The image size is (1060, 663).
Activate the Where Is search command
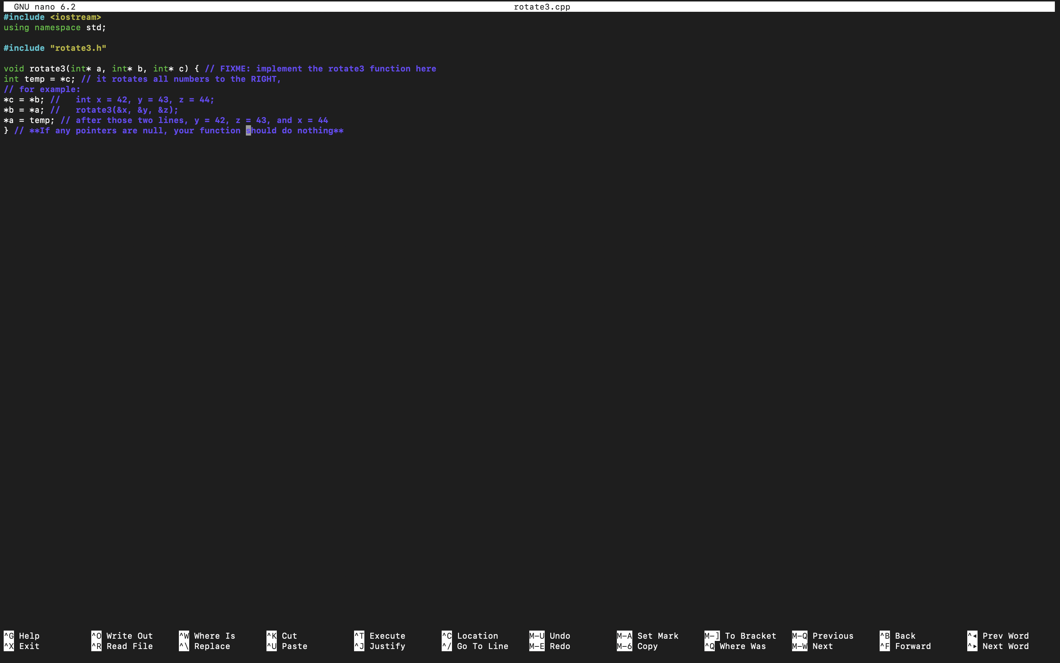[209, 636]
